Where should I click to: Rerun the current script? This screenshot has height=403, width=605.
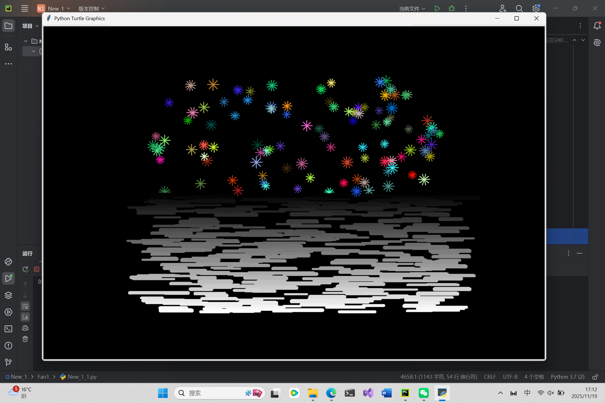coord(25,269)
